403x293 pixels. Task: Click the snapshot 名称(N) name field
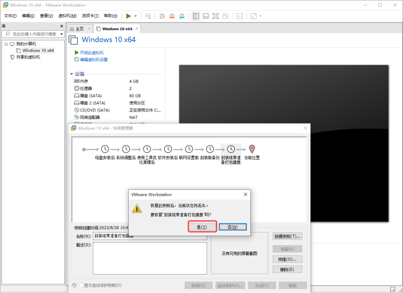150,236
